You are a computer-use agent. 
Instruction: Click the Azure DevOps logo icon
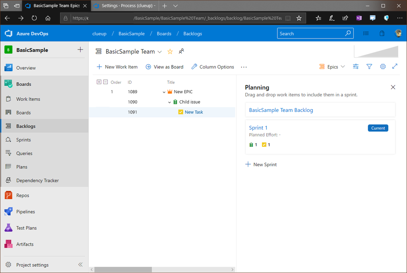[x=9, y=33]
